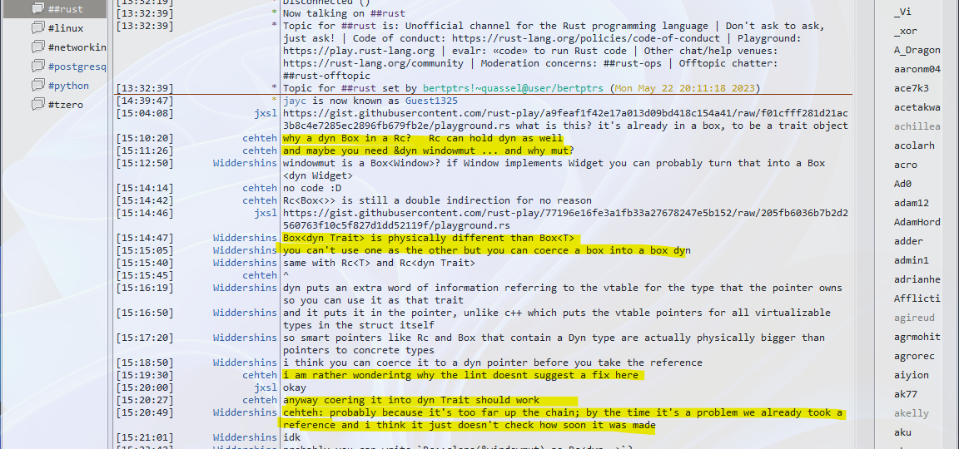Click message "no code :D"
Screen dimensions: 959x449
[x=312, y=188]
